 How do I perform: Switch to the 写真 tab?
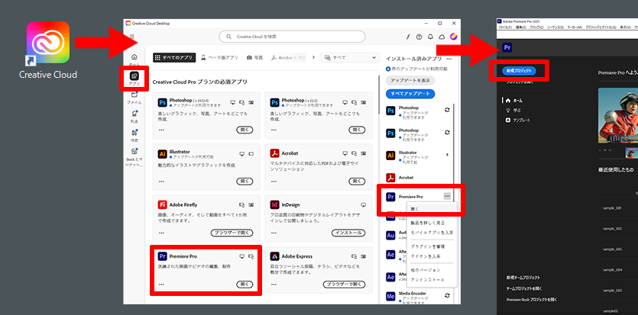click(x=254, y=58)
